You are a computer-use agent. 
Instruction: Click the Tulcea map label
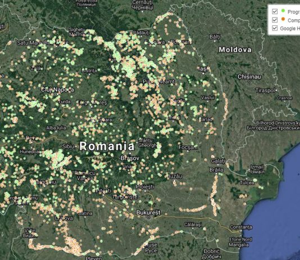tap(247, 182)
